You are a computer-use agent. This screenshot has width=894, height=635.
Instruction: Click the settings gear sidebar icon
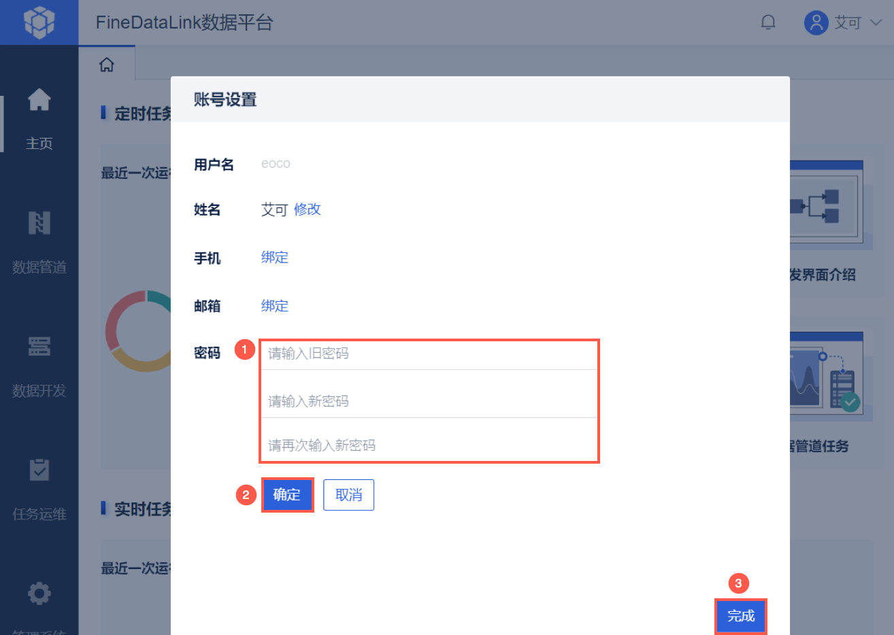(39, 594)
